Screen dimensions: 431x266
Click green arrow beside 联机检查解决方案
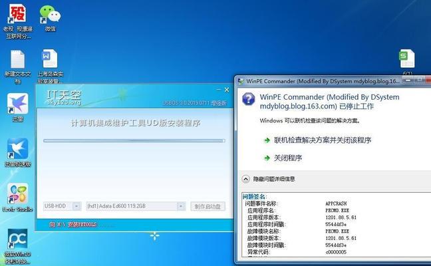click(267, 140)
